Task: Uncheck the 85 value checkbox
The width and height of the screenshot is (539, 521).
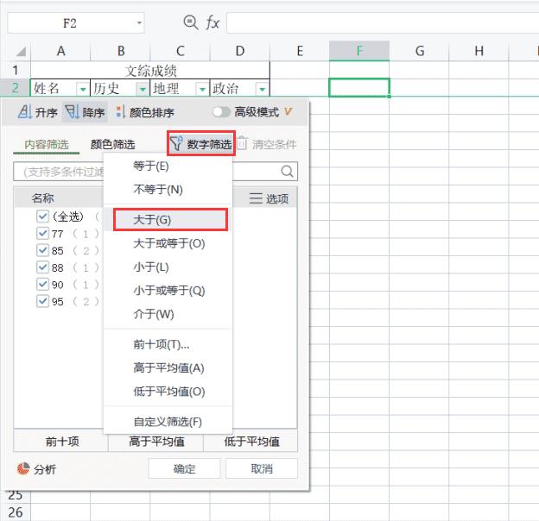Action: coord(42,250)
